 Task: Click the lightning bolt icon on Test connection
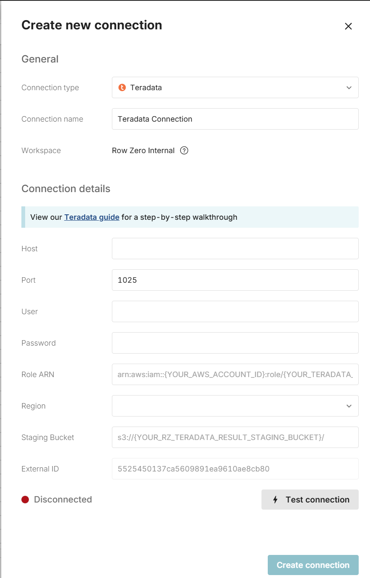click(275, 500)
